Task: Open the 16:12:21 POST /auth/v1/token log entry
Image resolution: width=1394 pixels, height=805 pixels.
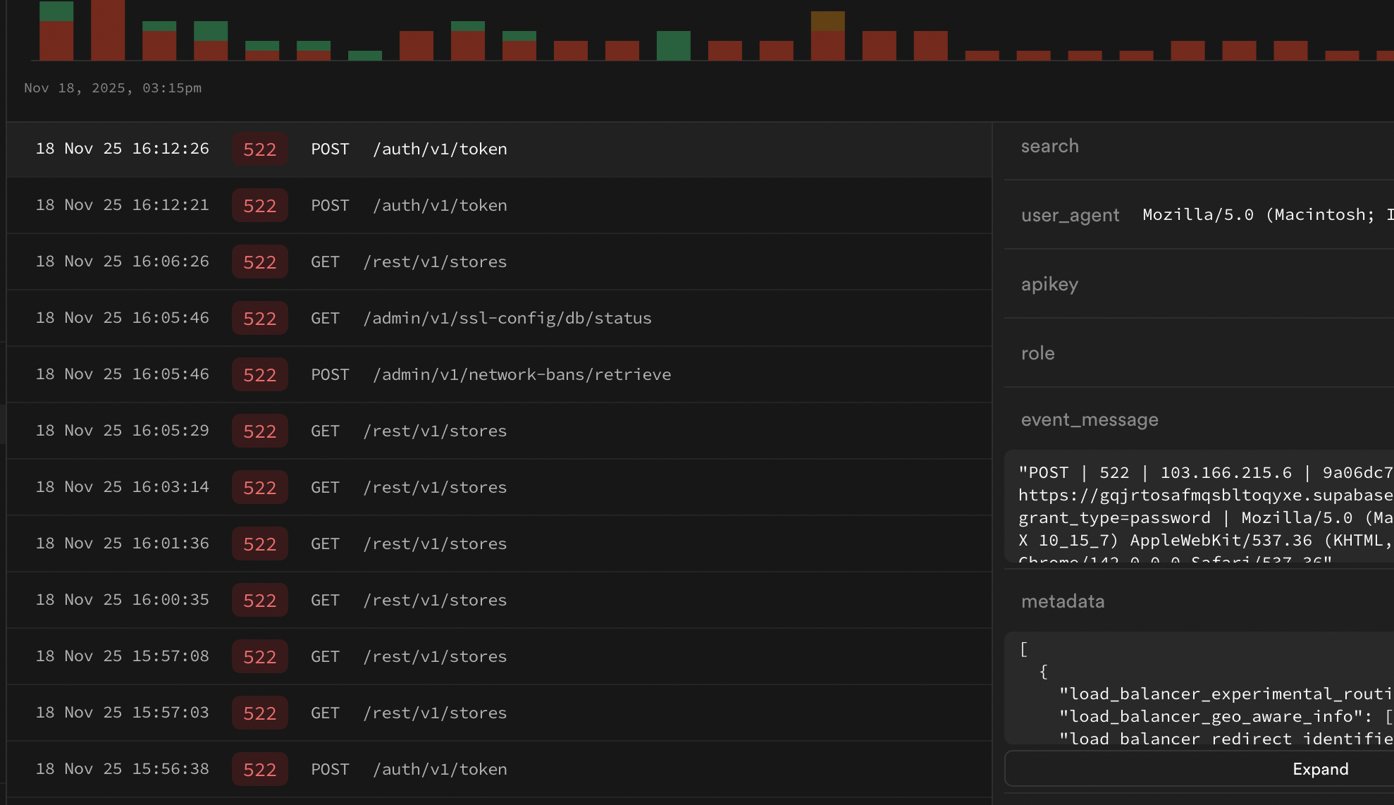Action: click(440, 206)
